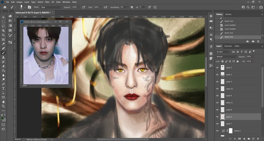Viewport: 264px width, 141px height.
Task: Open layer Fill dropdown arrow
Action: coord(253,62)
